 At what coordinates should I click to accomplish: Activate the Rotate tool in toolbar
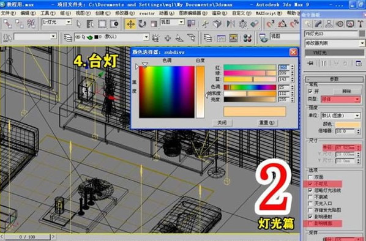tap(142, 24)
